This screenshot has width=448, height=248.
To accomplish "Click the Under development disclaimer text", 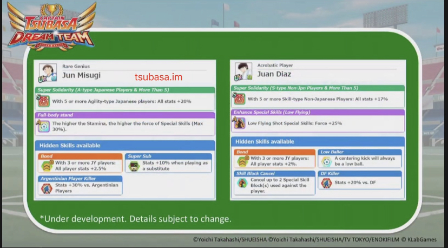I will [x=136, y=219].
